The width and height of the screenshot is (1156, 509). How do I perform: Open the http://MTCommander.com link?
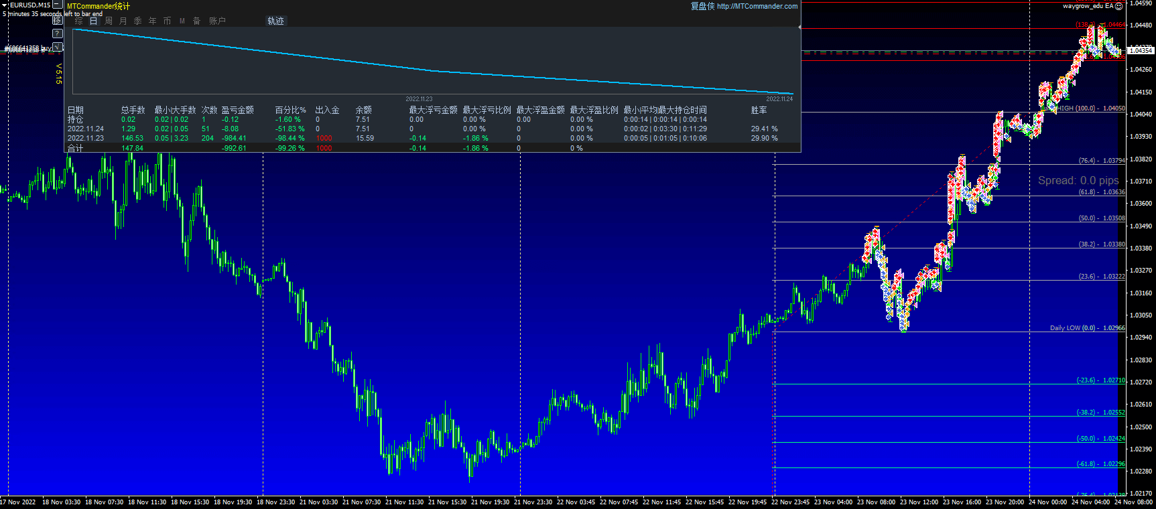[x=757, y=7]
